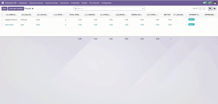Open the Dashboard menu

pos(23,3)
